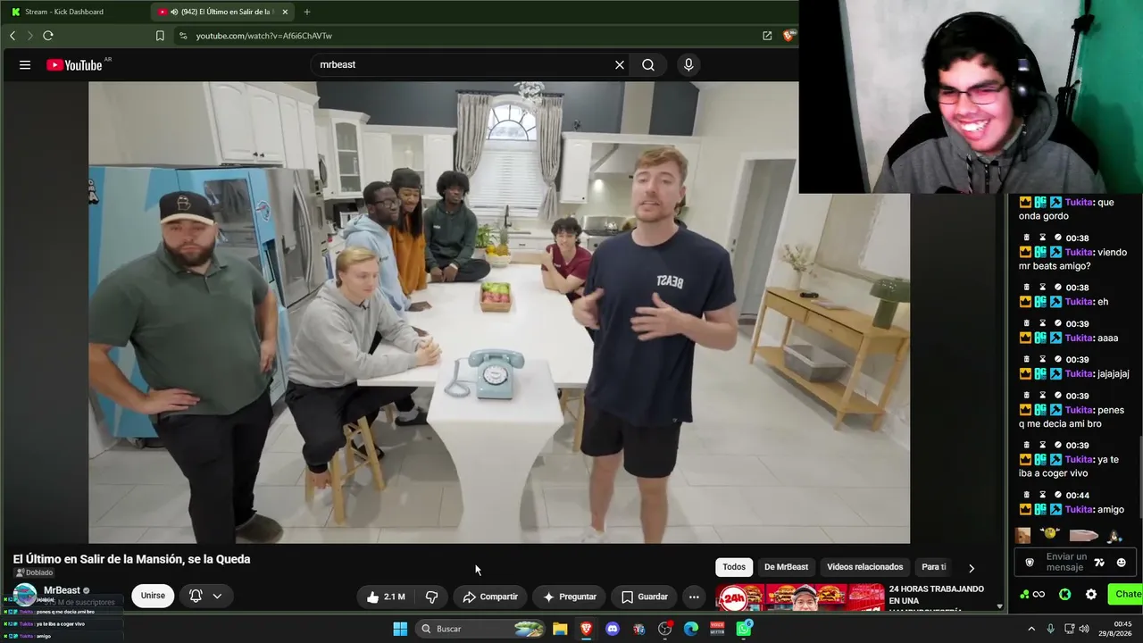Bookmark this page in the toolbar

160,36
